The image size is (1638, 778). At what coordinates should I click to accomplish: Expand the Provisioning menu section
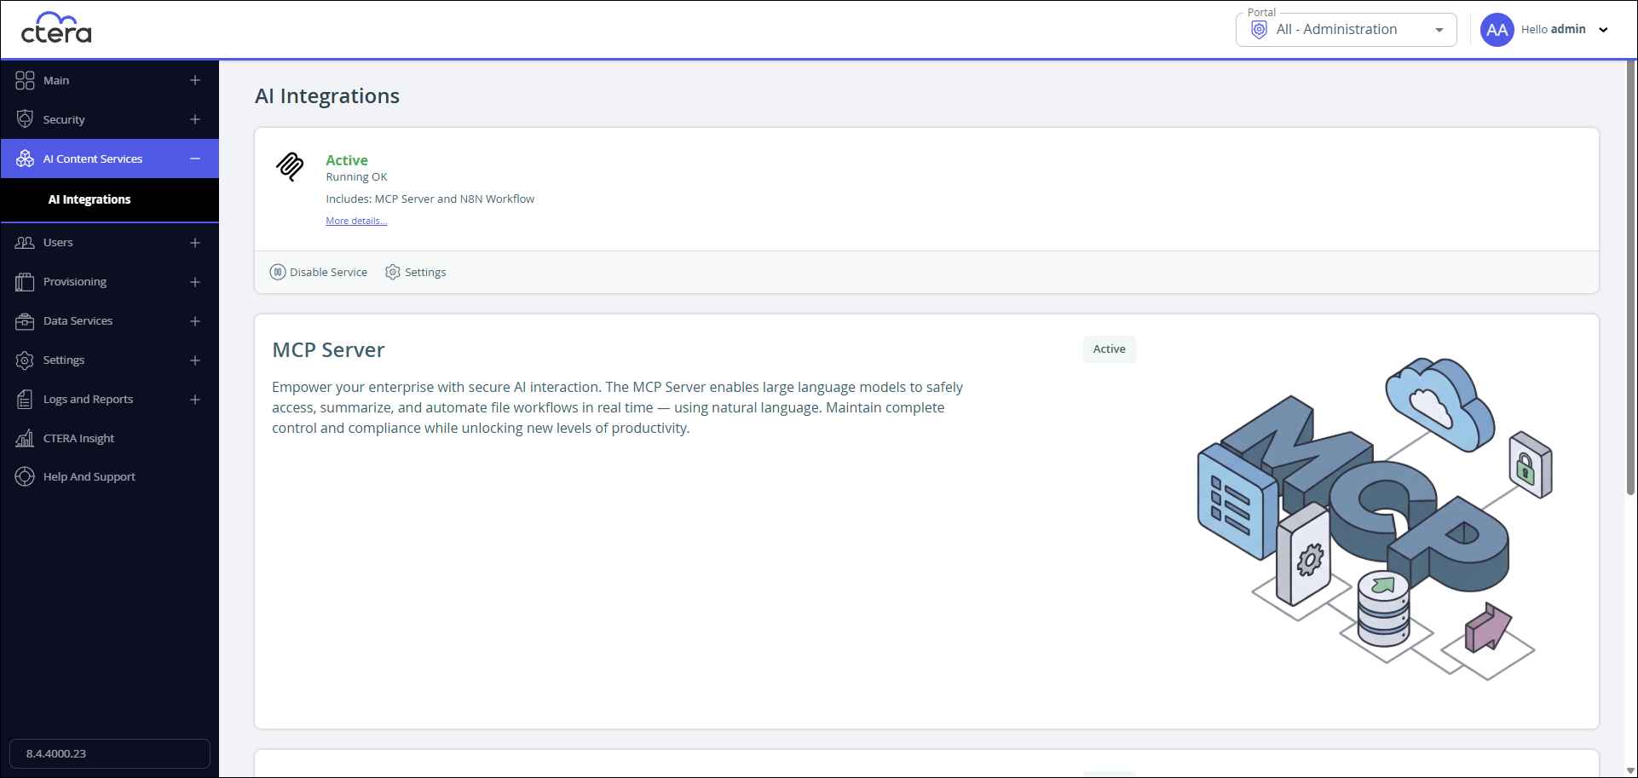pos(195,282)
